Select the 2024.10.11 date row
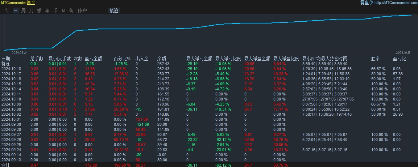This screenshot has width=418, height=167. click(209, 94)
